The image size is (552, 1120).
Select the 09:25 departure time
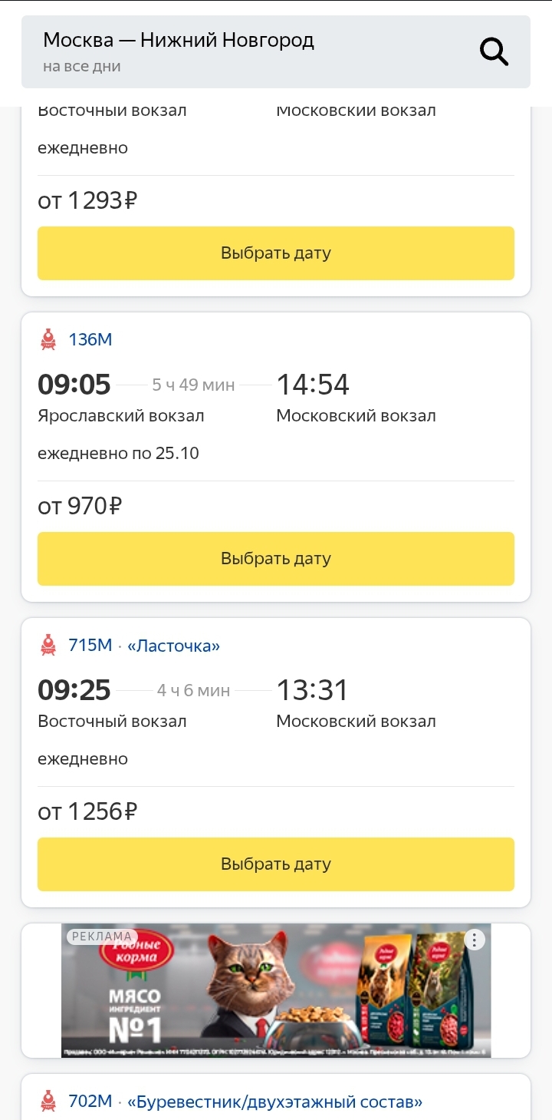pos(74,690)
